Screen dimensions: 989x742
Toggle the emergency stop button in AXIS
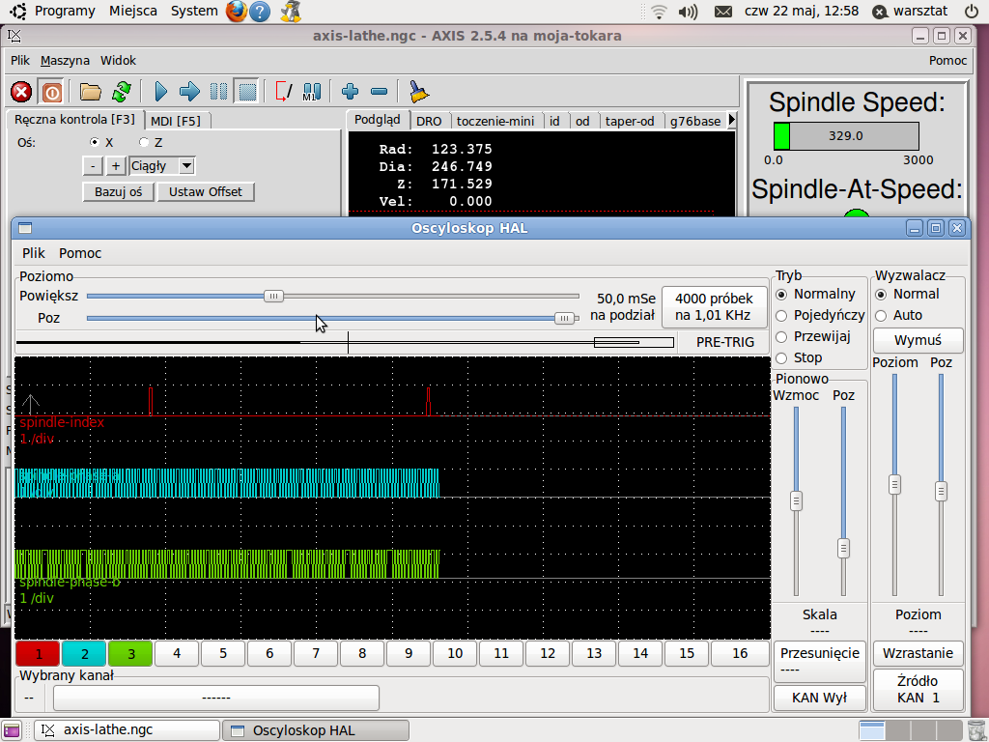click(21, 92)
